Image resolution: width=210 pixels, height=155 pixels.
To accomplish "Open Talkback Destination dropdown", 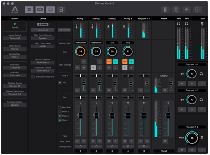I will click(15, 94).
